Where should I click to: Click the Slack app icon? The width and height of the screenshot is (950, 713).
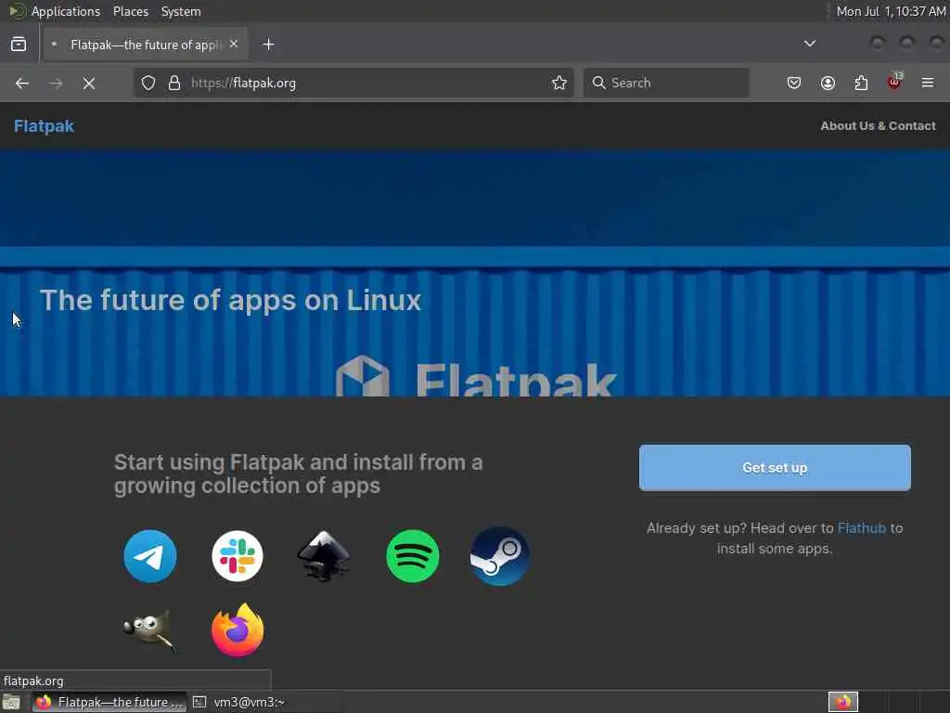(237, 556)
